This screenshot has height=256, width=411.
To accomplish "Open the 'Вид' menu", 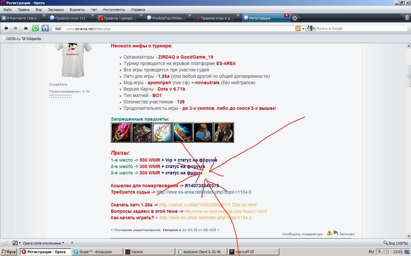I will (39, 10).
